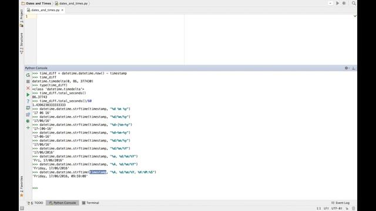Image resolution: width=376 pixels, height=211 pixels.
Task: Close the dates_and_times.py editor tab
Action: point(62,10)
